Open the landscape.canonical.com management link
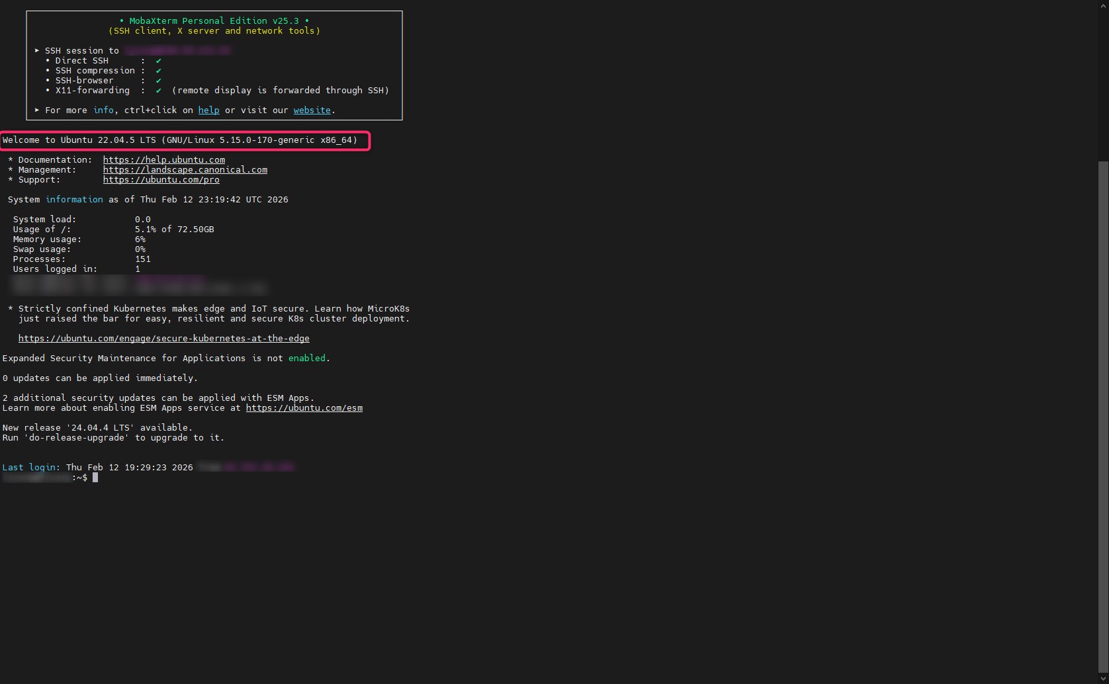The height and width of the screenshot is (684, 1109). point(185,170)
